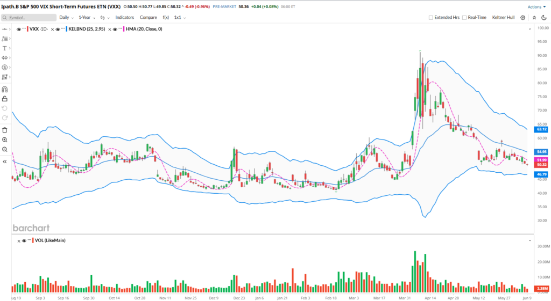551x301 pixels.
Task: Click the trash delete drawings icon
Action: (x=5, y=130)
